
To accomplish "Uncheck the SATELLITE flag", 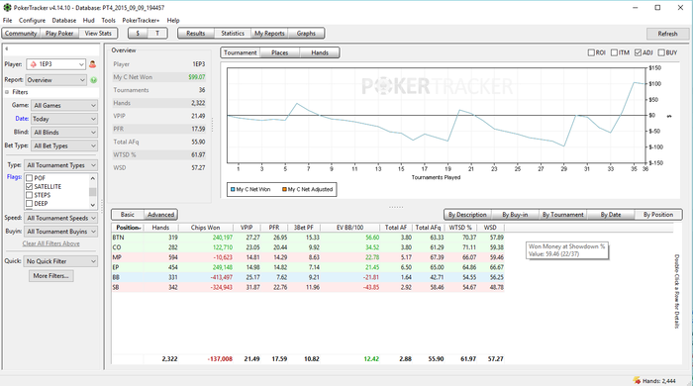I will pos(29,187).
